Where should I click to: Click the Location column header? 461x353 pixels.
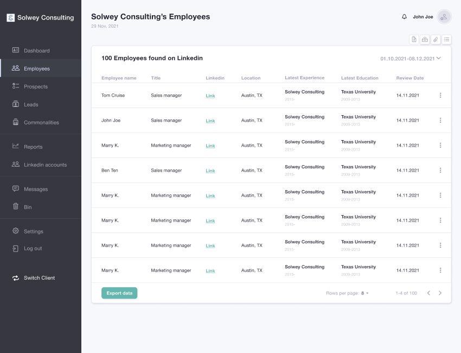[x=251, y=78]
